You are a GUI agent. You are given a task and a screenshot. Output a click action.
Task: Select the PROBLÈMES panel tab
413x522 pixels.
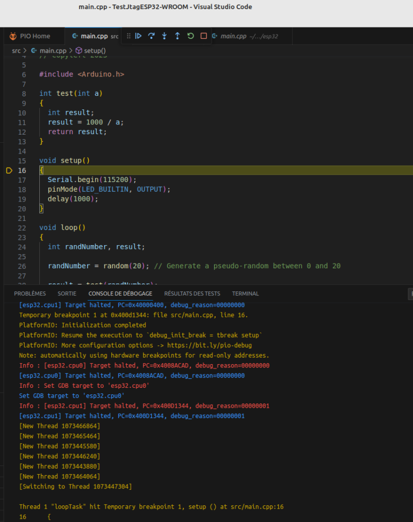30,294
